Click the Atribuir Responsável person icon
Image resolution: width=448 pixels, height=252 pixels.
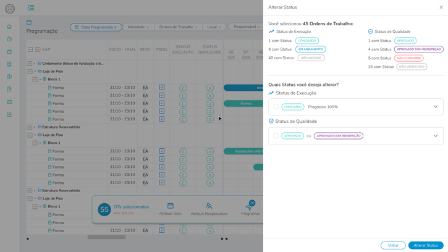tap(209, 206)
